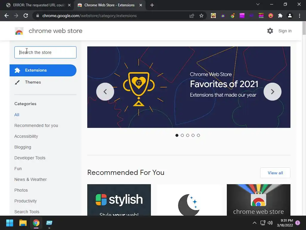
Task: Open the awesome-face emoji extension
Action: click(x=213, y=16)
